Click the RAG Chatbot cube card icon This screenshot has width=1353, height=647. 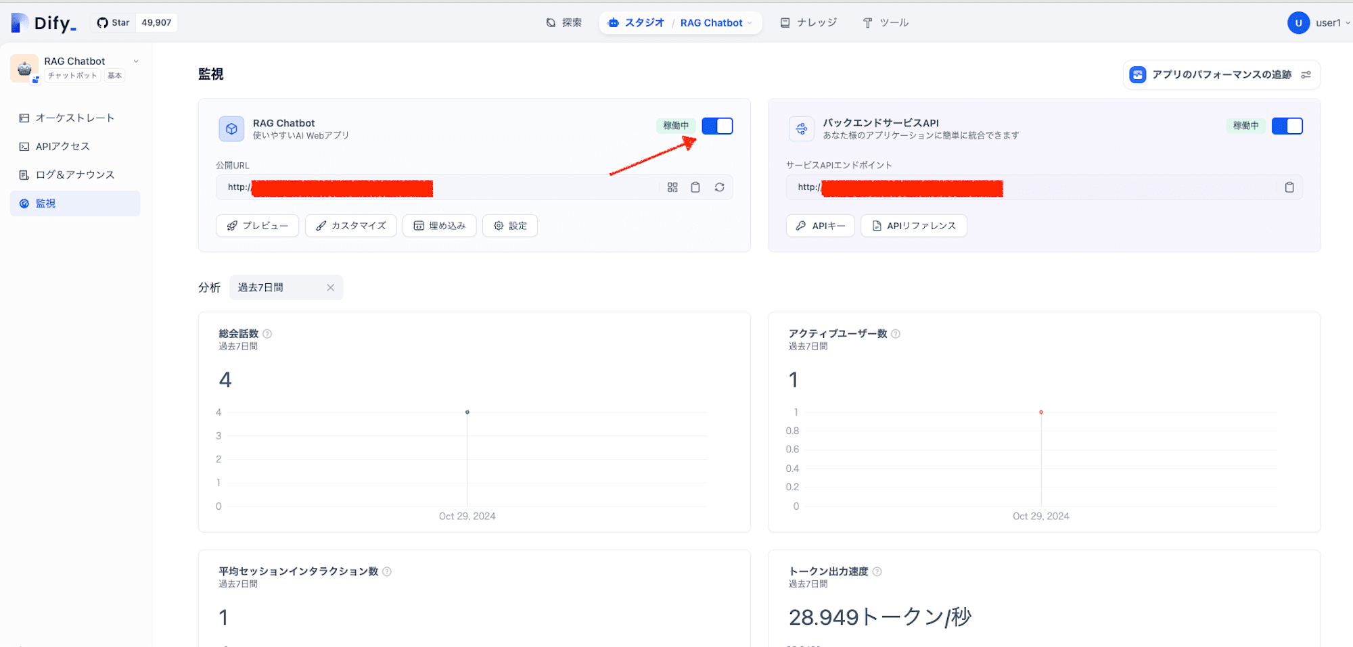click(231, 128)
